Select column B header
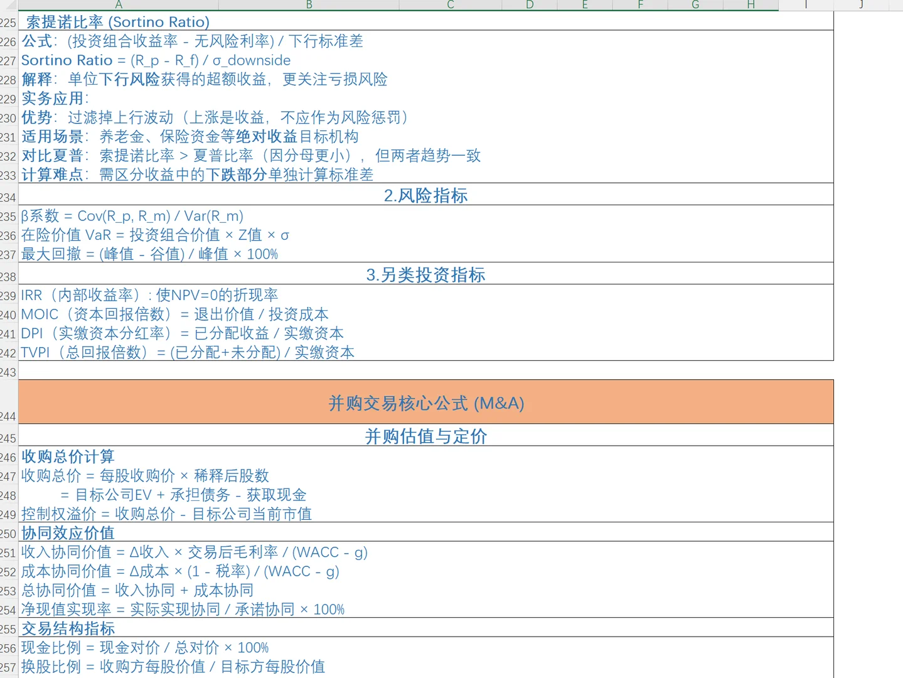Image resolution: width=903 pixels, height=678 pixels. click(x=308, y=4)
